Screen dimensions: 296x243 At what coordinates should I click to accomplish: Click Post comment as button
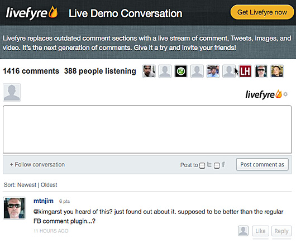262,164
